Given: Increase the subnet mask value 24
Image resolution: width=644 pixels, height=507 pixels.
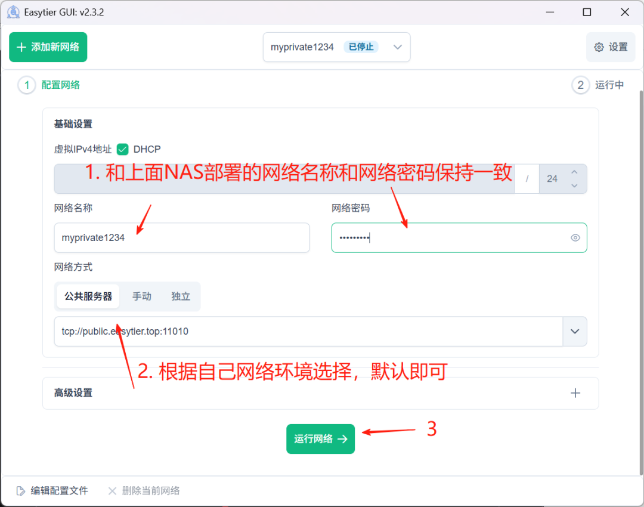Looking at the screenshot, I should coord(574,172).
